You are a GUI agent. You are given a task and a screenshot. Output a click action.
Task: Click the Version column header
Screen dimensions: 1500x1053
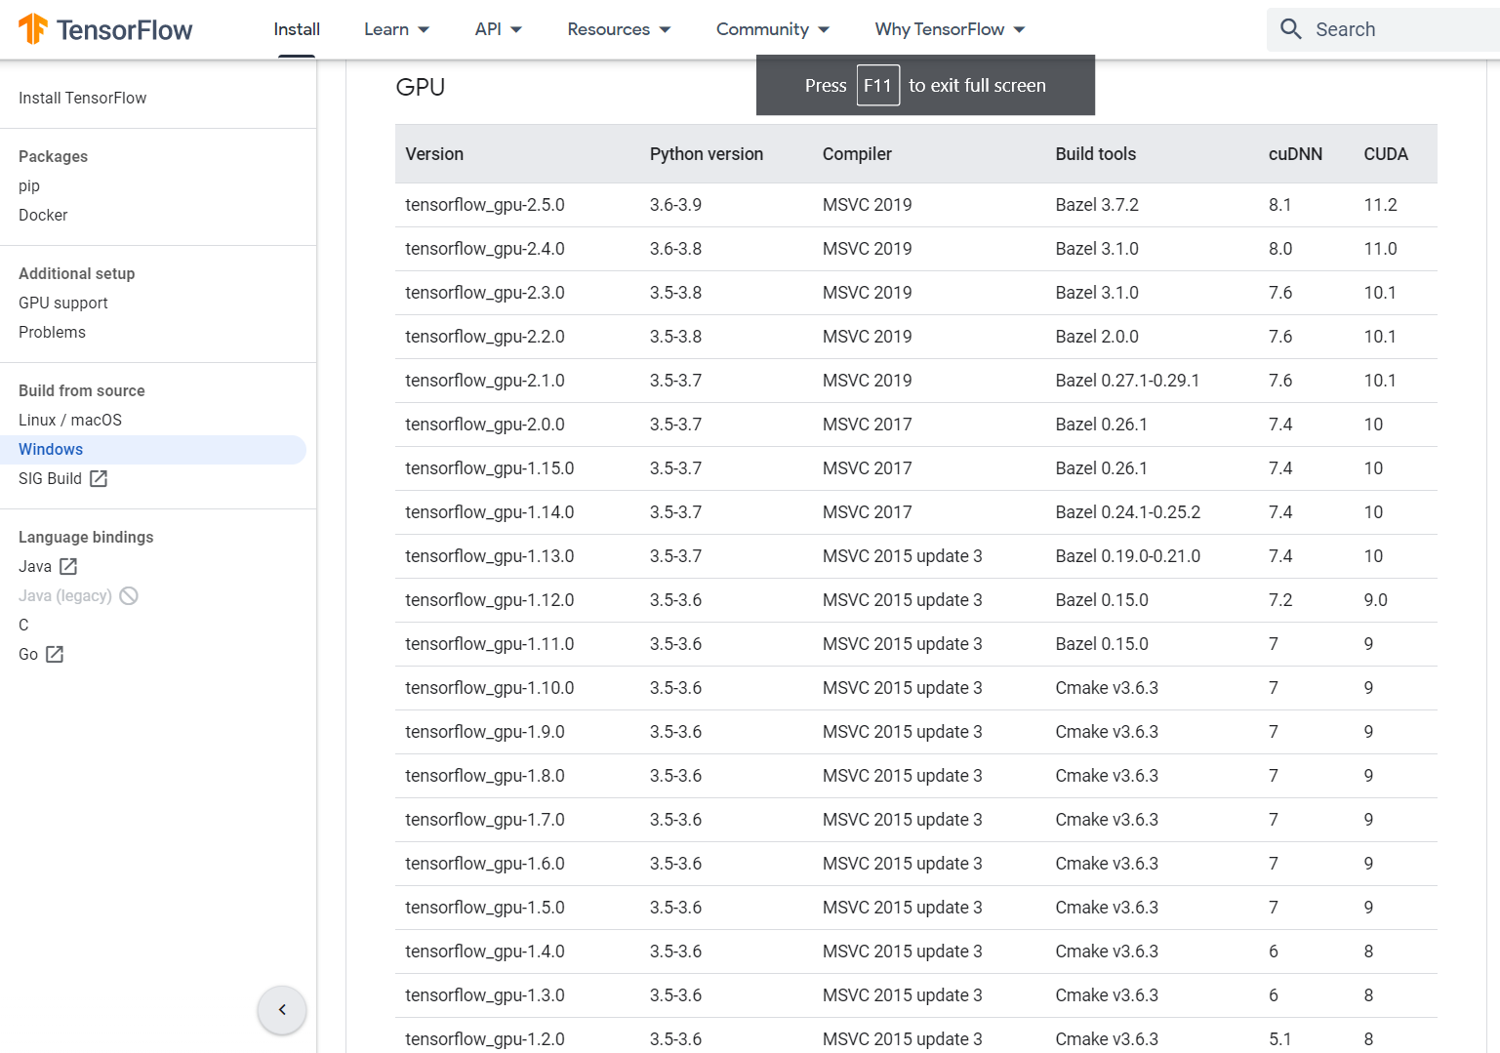pos(434,154)
